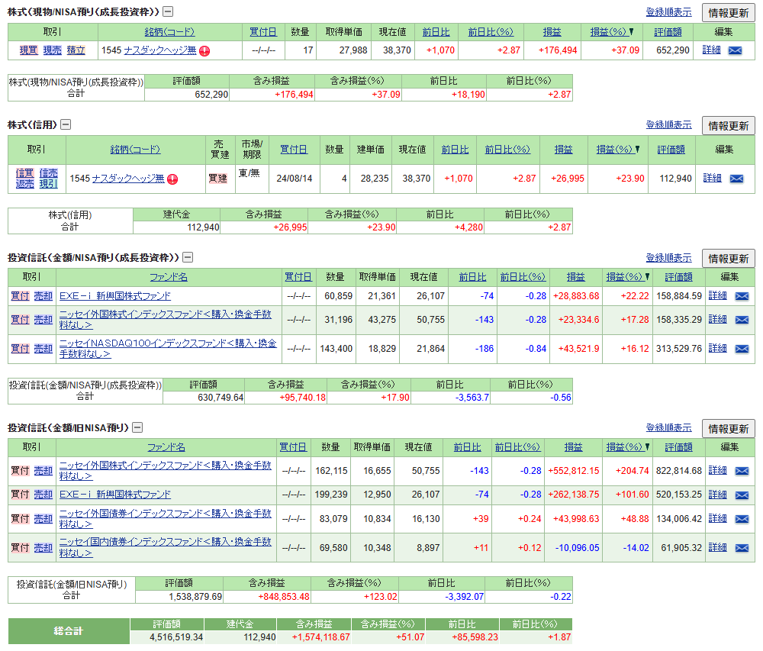
Task: Open 詳細 for the 1545 margin position
Action: click(712, 176)
